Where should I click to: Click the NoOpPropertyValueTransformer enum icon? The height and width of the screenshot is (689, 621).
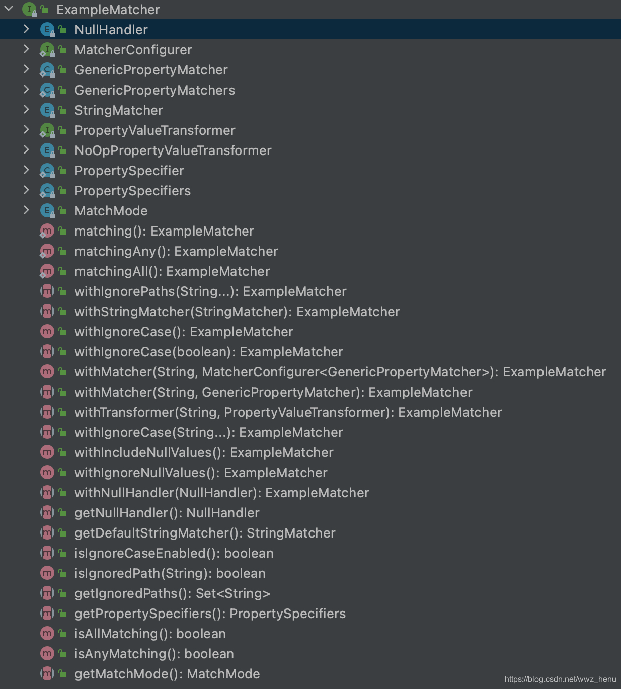(x=47, y=150)
